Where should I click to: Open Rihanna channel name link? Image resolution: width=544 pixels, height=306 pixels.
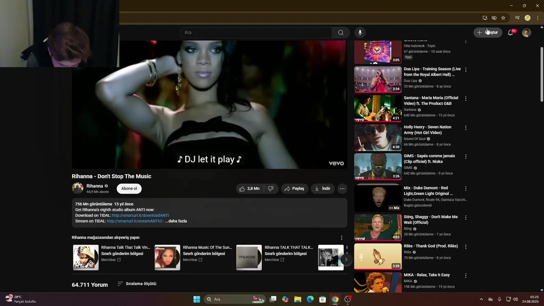95,186
